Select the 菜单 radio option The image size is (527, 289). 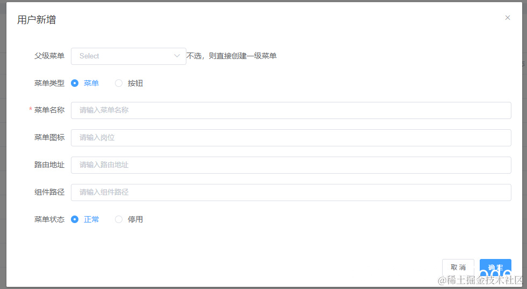click(x=85, y=83)
